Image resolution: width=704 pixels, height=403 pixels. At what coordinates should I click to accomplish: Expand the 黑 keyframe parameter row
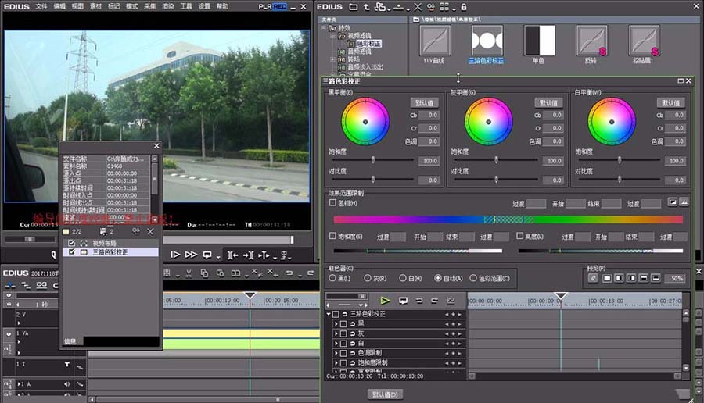point(336,323)
